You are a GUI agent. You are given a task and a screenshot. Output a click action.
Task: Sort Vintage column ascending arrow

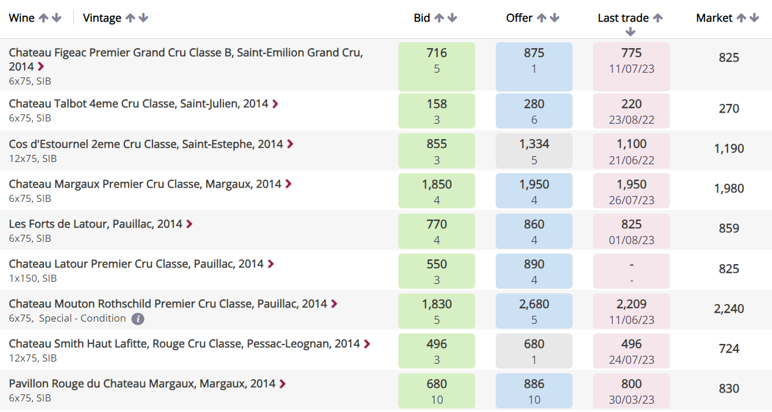click(130, 18)
